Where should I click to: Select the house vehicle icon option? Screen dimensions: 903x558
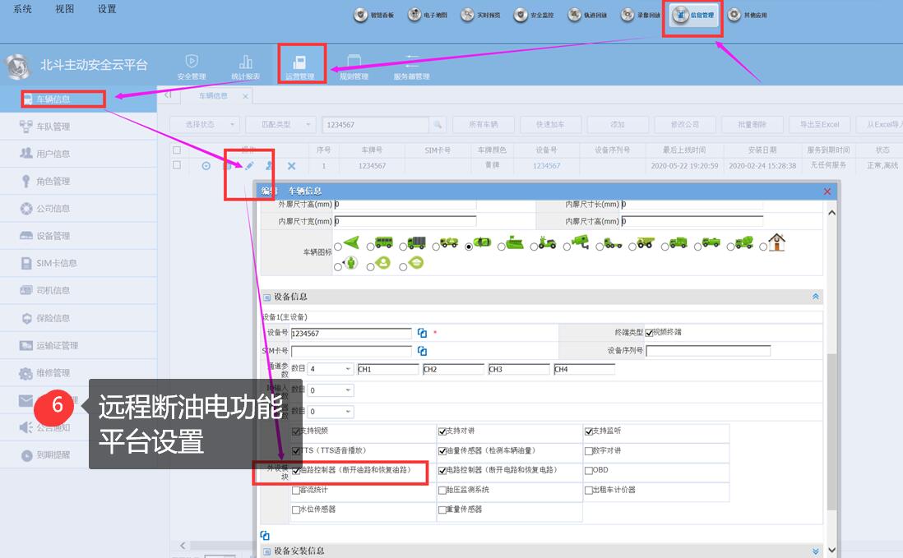(776, 243)
